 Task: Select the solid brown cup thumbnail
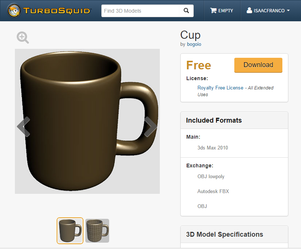click(x=70, y=231)
